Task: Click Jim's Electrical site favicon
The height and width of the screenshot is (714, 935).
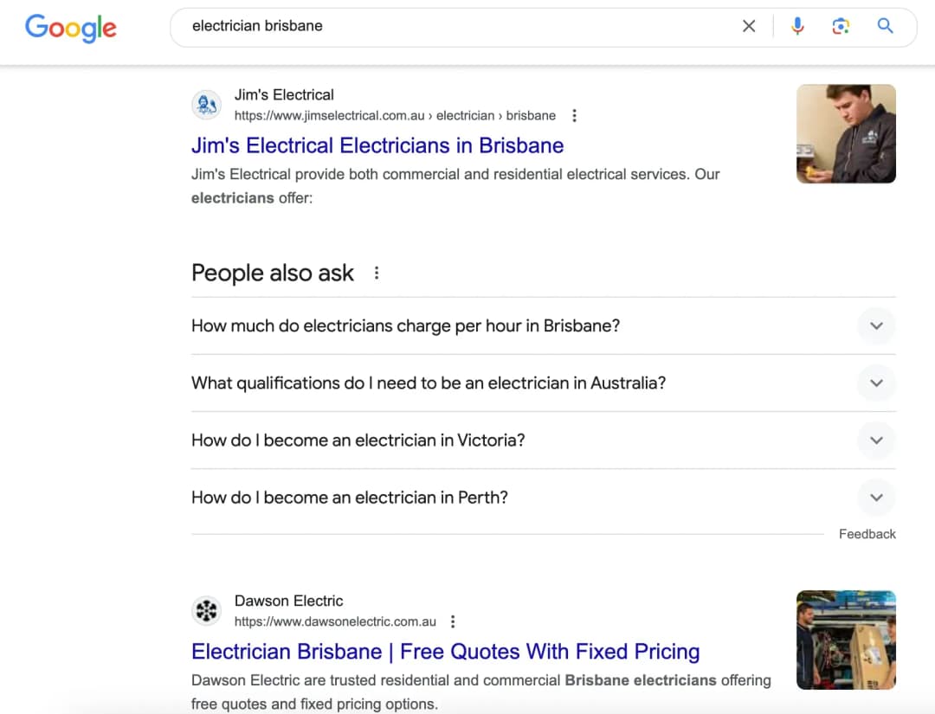Action: [x=206, y=105]
